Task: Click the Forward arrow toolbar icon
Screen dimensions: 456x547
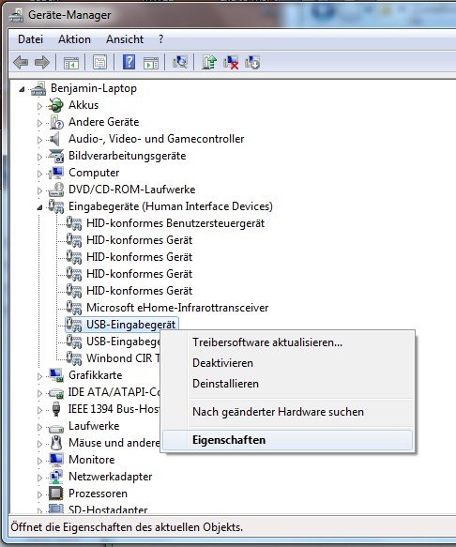Action: click(42, 63)
